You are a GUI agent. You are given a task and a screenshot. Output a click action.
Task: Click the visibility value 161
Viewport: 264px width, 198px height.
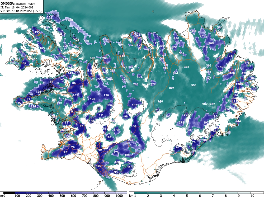pos(51,82)
